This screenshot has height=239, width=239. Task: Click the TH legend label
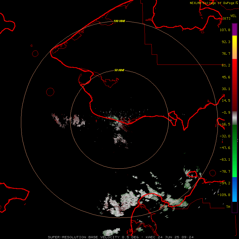[228, 207]
